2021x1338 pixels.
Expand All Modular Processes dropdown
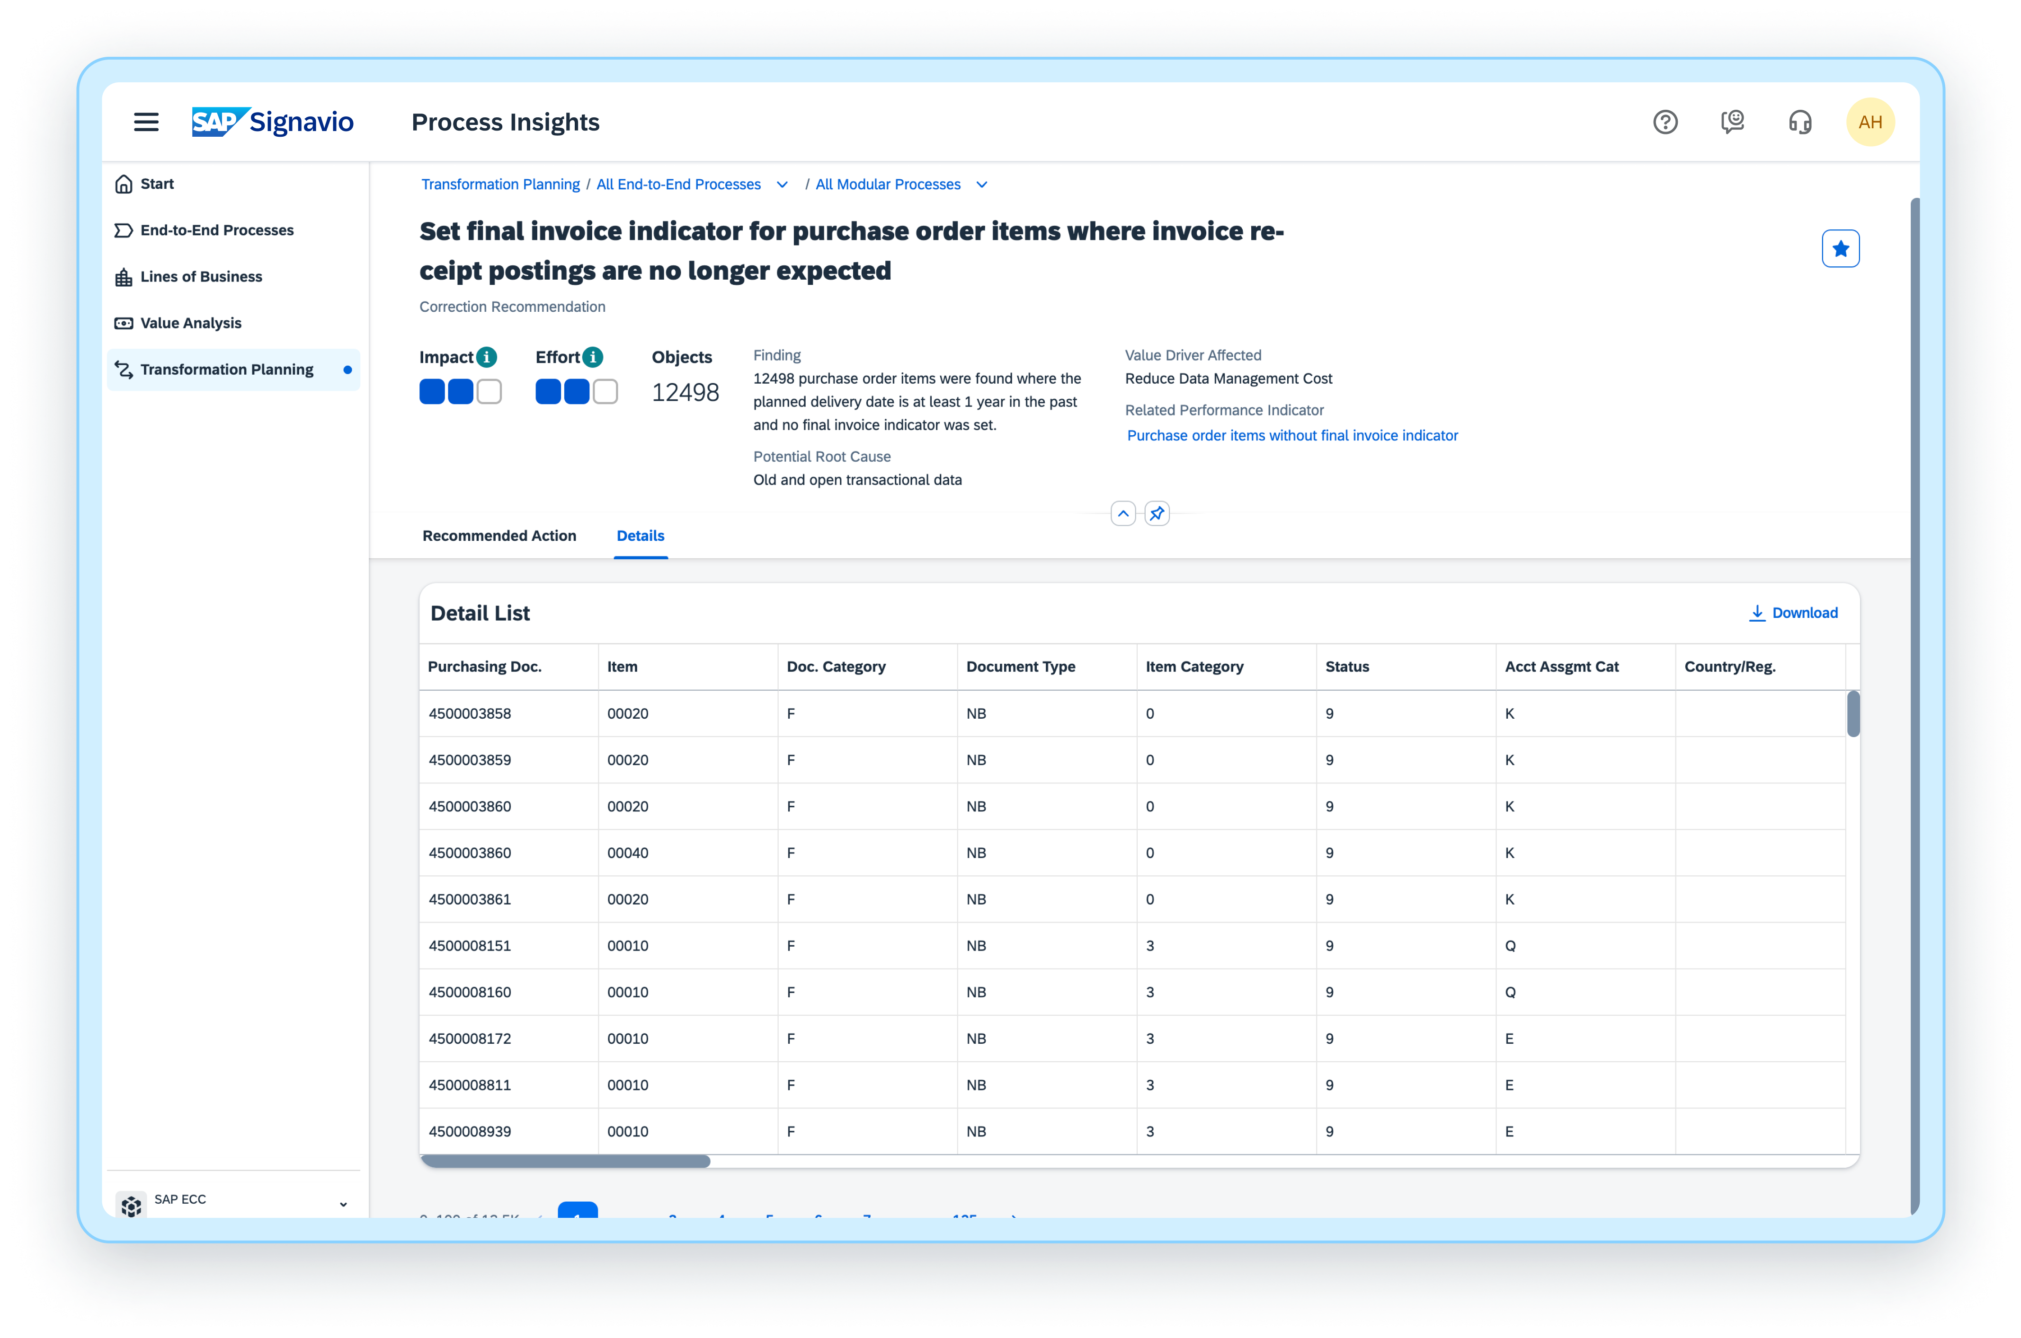[x=981, y=185]
